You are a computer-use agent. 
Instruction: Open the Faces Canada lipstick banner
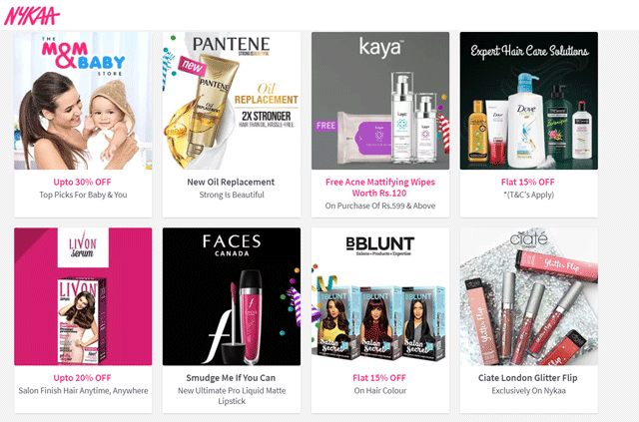click(x=232, y=296)
